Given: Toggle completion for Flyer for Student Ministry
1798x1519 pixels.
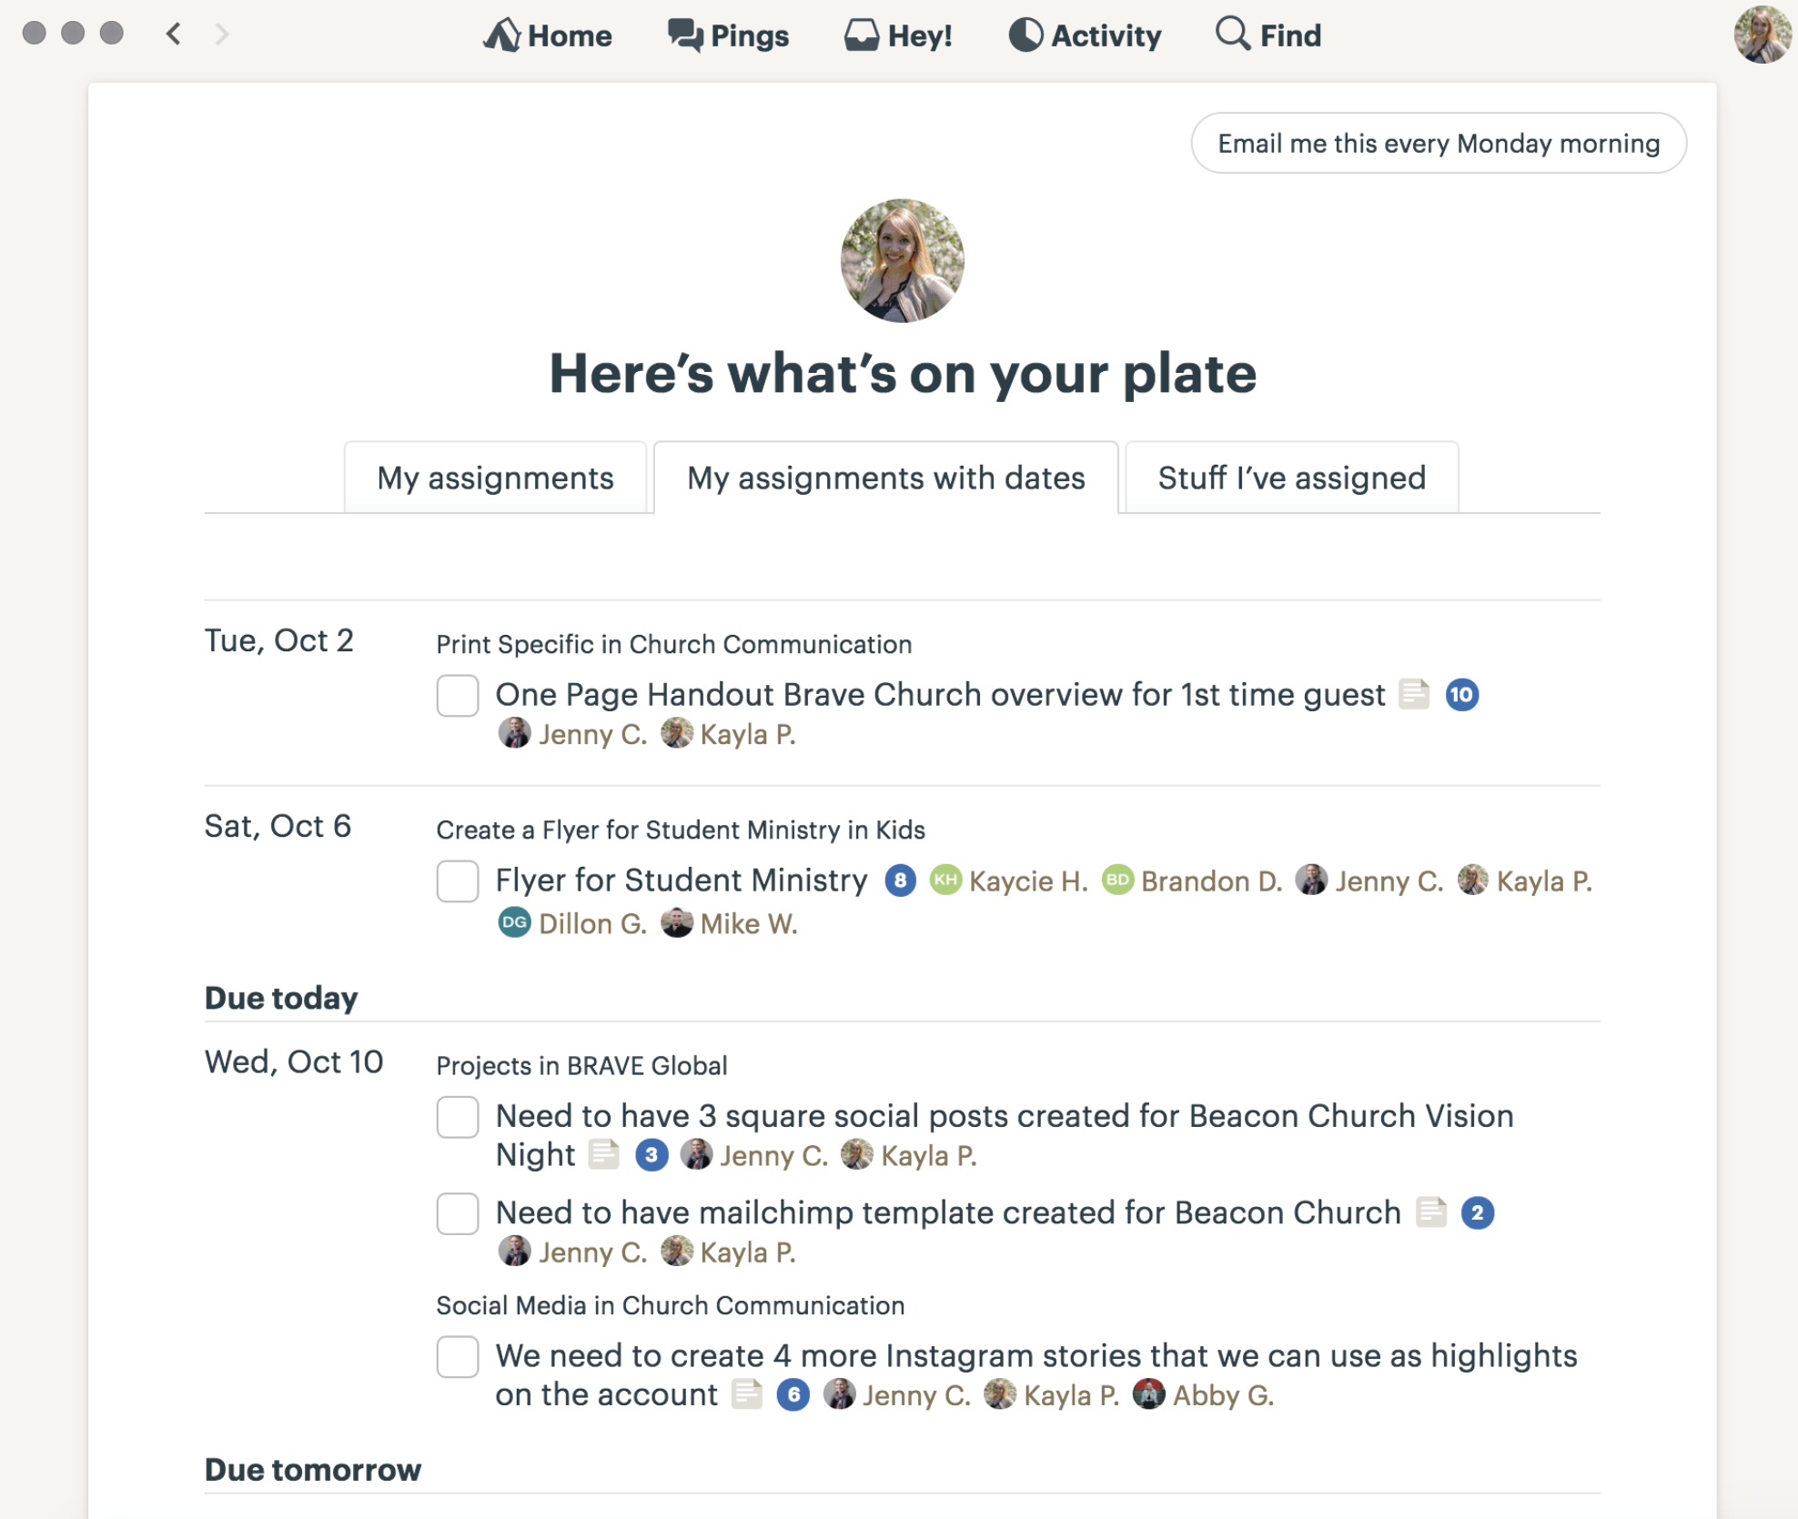Looking at the screenshot, I should click(457, 880).
